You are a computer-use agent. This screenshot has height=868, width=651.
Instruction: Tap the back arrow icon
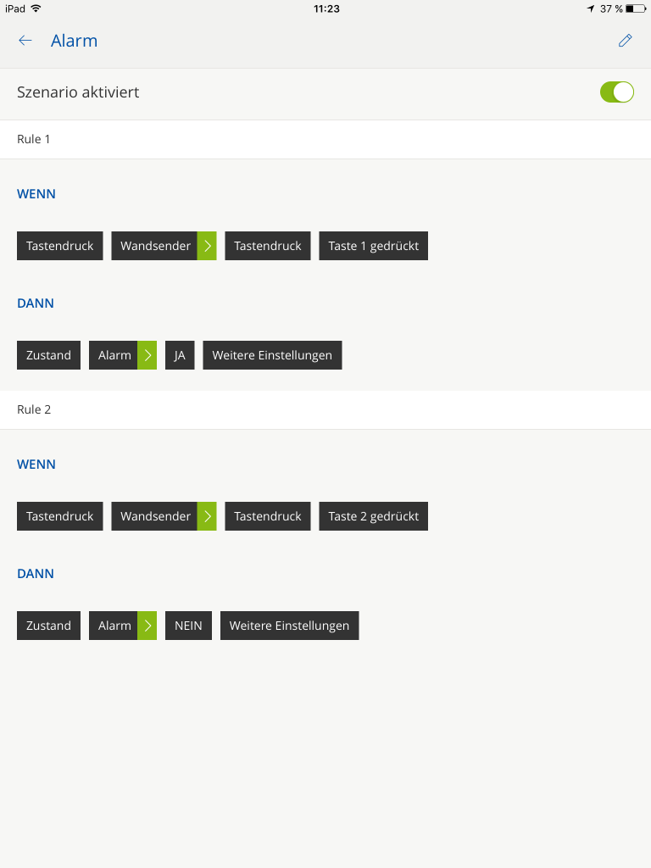tap(25, 41)
